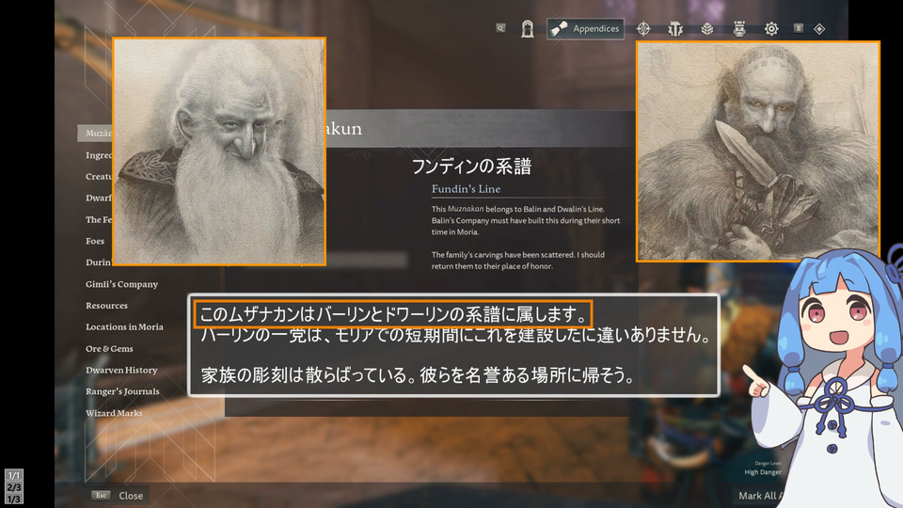Click the Mark All button
903x508 pixels.
[760, 496]
